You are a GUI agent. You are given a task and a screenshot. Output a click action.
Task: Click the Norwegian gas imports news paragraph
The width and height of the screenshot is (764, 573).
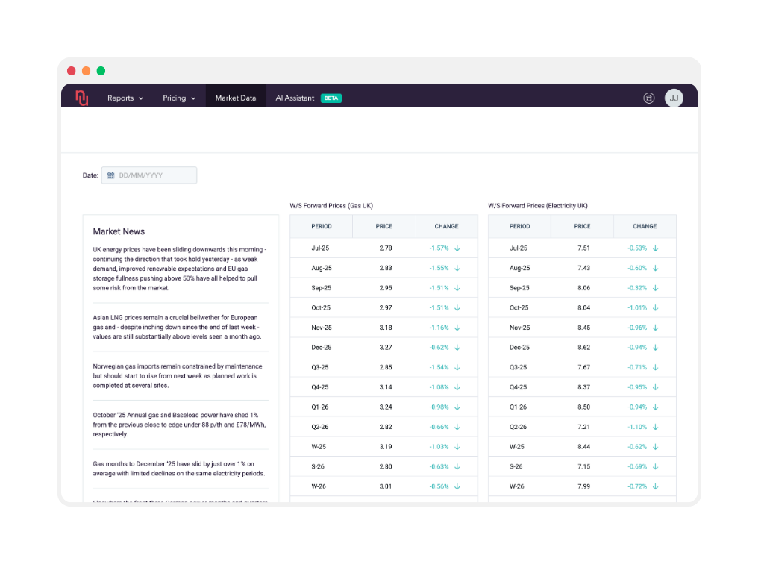(x=178, y=376)
